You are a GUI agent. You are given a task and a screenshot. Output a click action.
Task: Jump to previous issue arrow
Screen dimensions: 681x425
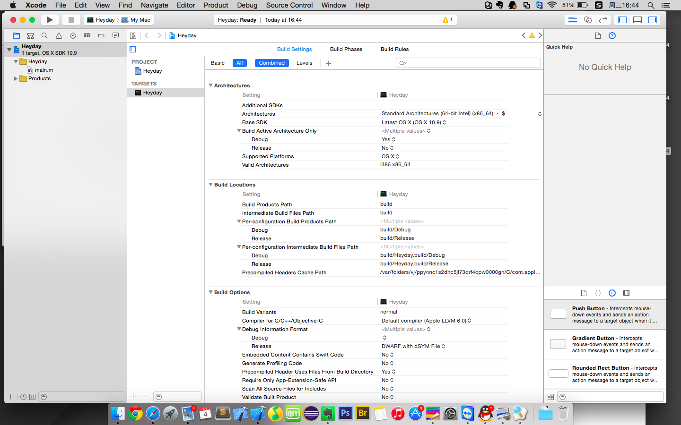[x=524, y=35]
